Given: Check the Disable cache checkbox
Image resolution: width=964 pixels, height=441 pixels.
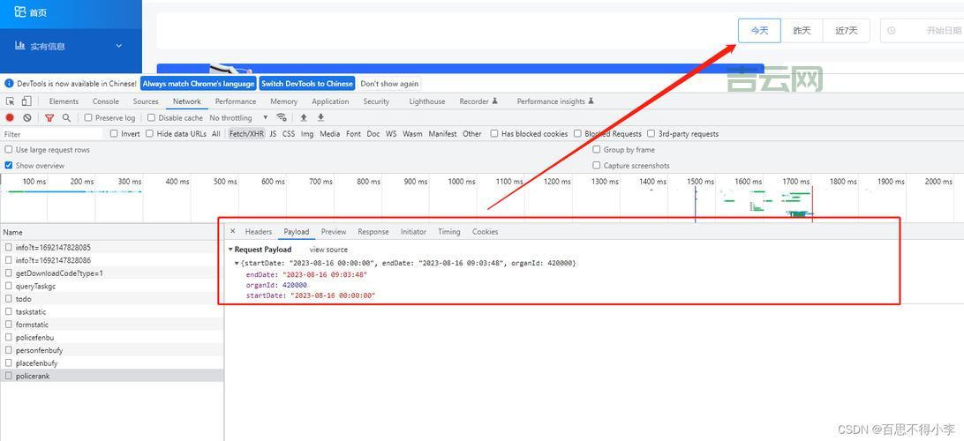Looking at the screenshot, I should (x=151, y=117).
